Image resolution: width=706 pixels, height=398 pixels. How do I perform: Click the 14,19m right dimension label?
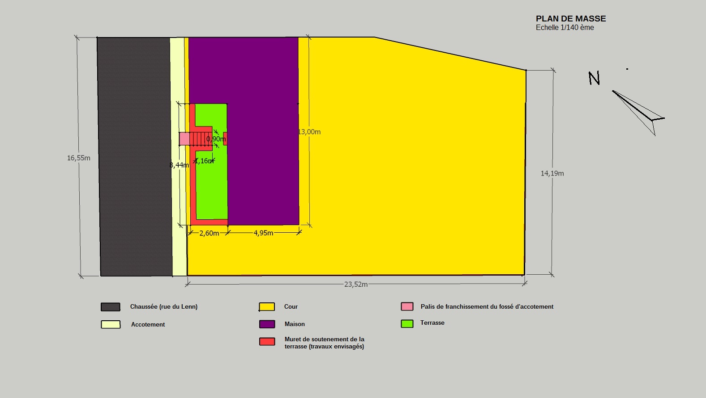(x=552, y=174)
